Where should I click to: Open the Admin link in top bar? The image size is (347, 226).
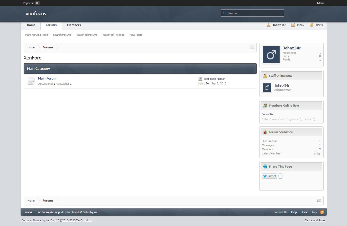pyautogui.click(x=320, y=3)
